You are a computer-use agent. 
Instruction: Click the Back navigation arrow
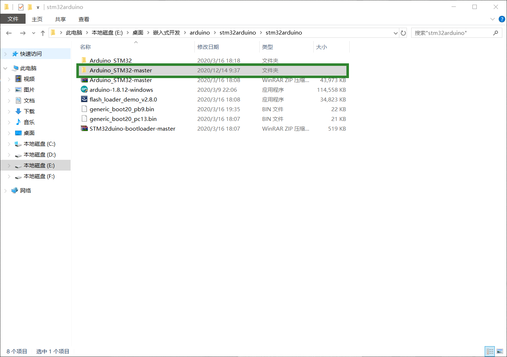coord(9,33)
